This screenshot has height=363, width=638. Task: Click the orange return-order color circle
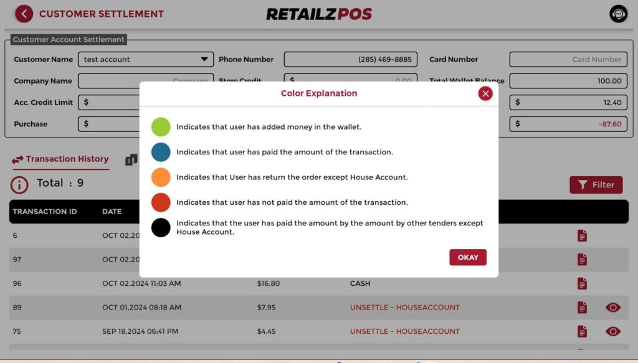point(161,177)
